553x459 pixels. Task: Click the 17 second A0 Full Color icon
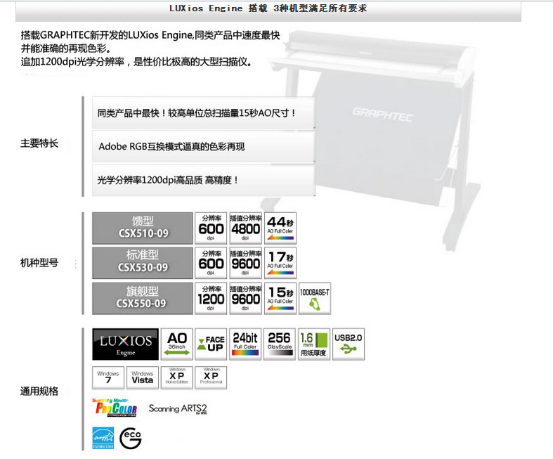click(x=280, y=263)
